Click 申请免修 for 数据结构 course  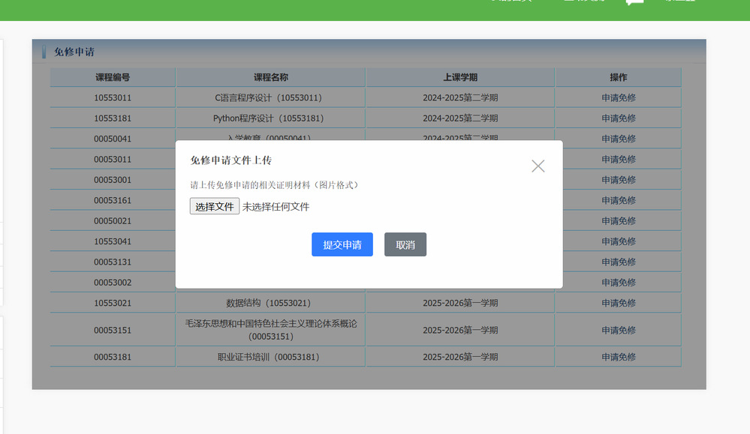tap(618, 303)
